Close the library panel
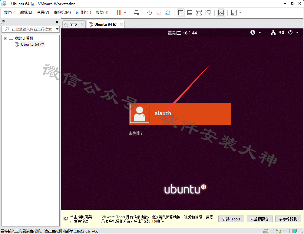 click(57, 22)
